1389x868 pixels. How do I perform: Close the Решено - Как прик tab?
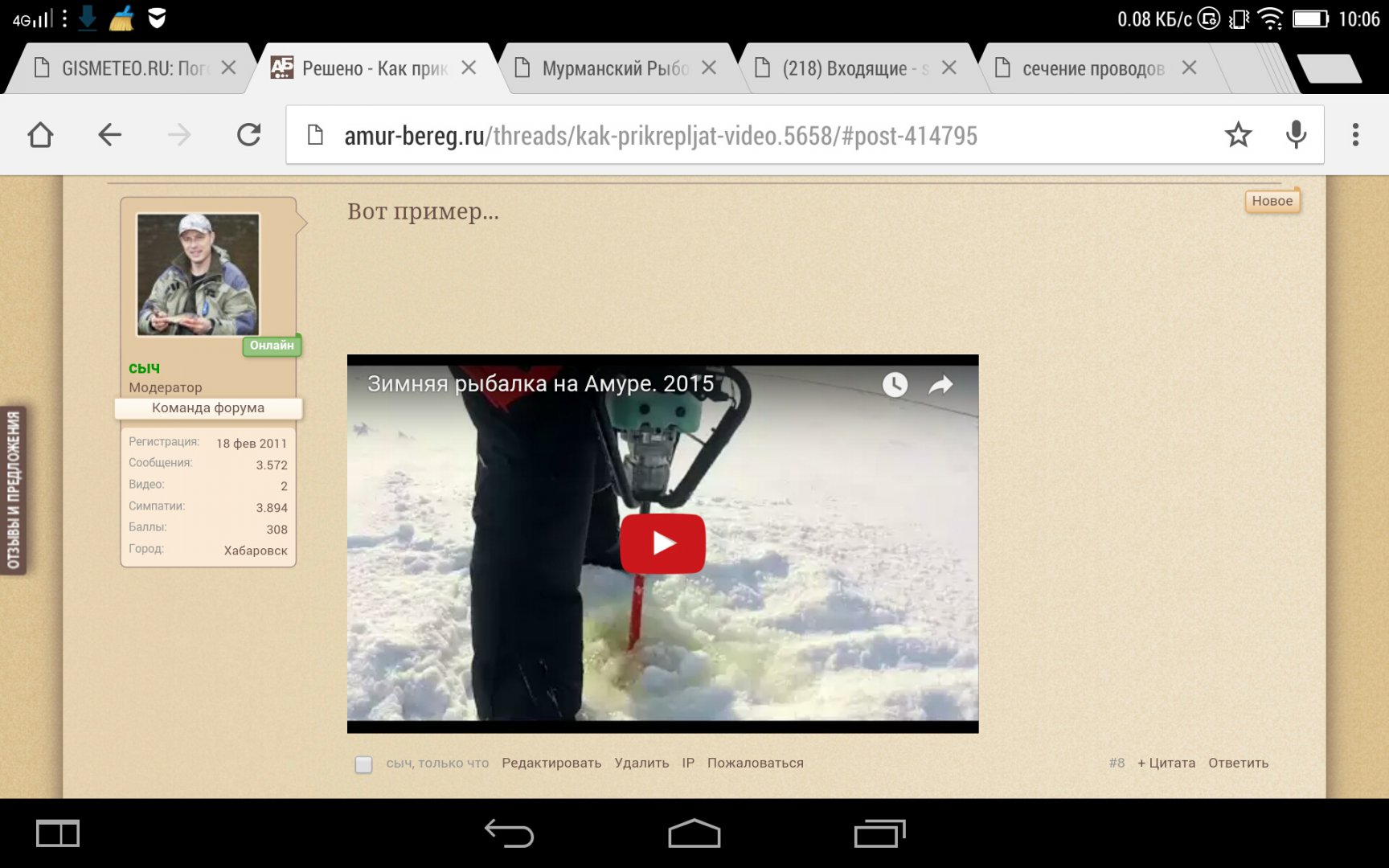[469, 68]
